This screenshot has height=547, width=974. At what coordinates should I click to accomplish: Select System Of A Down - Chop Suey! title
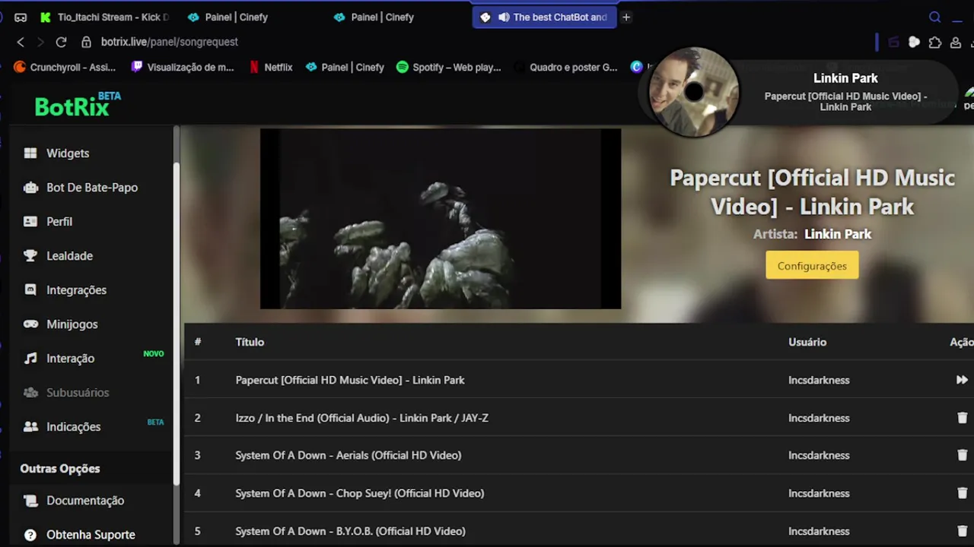[x=360, y=493]
